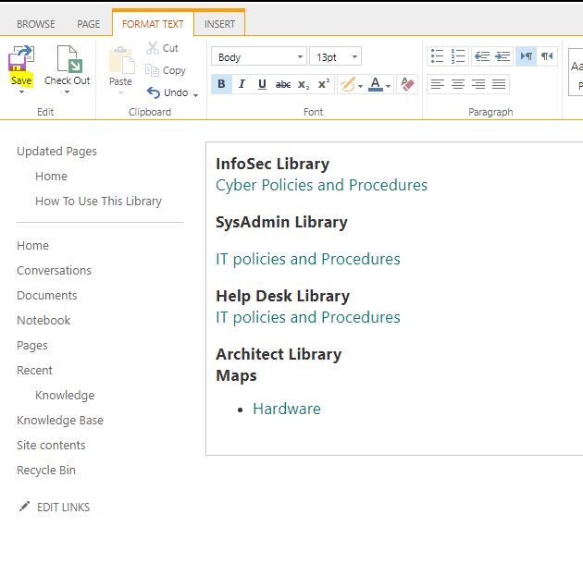Click the Check Out page icon
Viewport: 583px width, 563px height.
coord(69,58)
